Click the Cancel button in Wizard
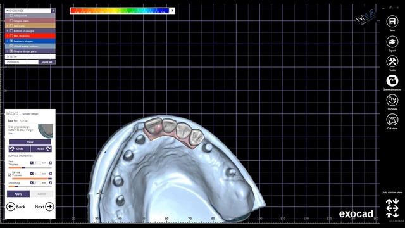Image resolution: width=405 pixels, height=228 pixels. tap(42, 194)
